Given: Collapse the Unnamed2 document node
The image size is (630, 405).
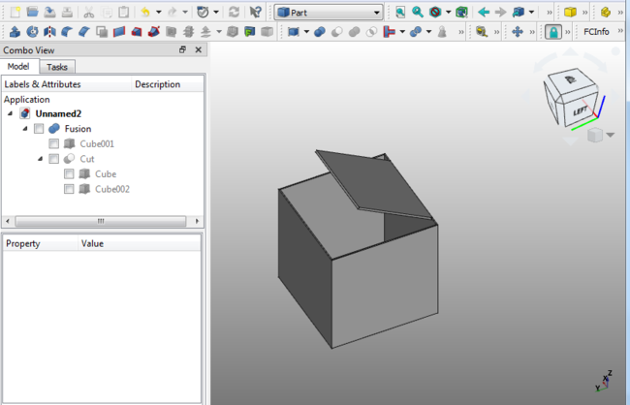Looking at the screenshot, I should click(x=11, y=113).
